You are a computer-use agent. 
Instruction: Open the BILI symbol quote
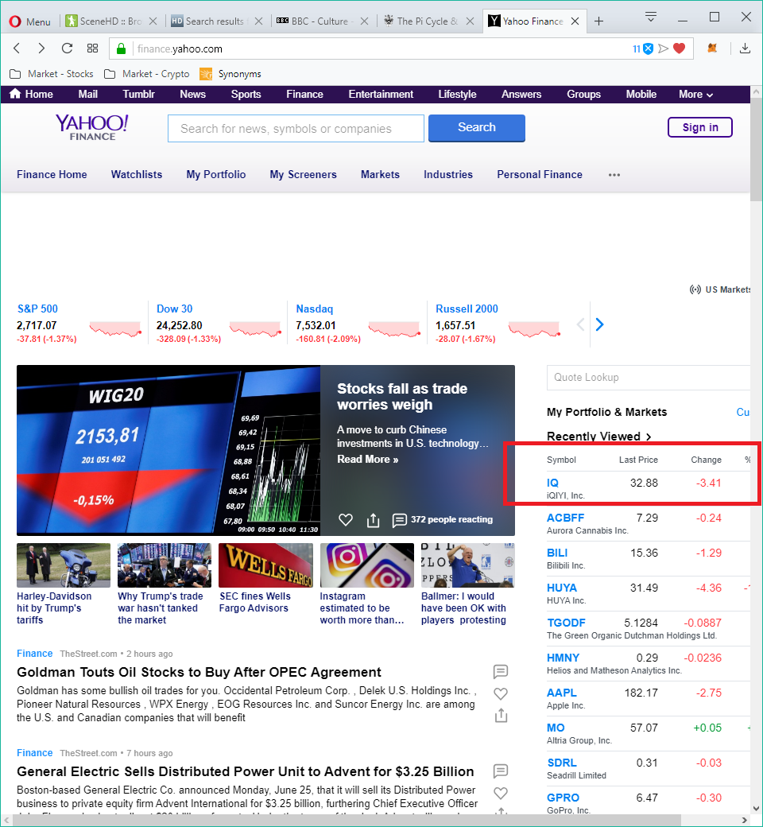click(557, 553)
